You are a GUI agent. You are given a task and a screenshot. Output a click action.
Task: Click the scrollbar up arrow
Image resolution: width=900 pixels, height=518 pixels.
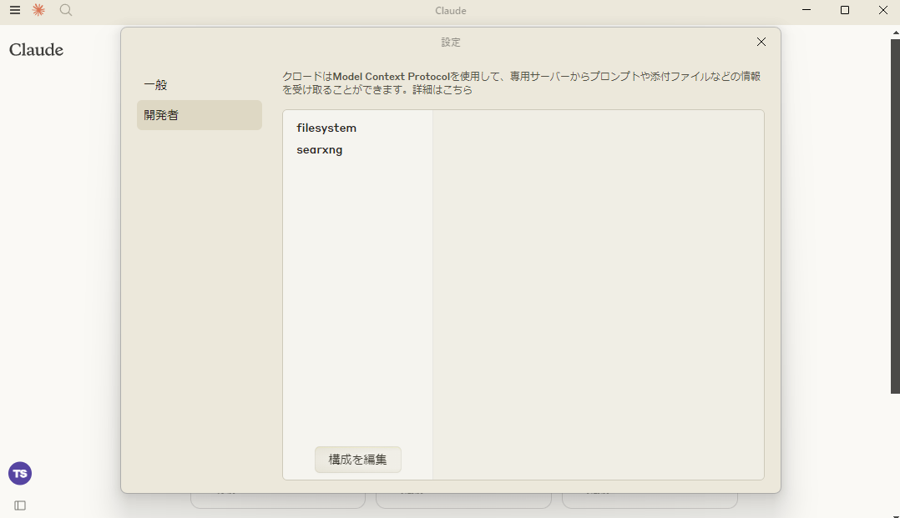pos(895,33)
